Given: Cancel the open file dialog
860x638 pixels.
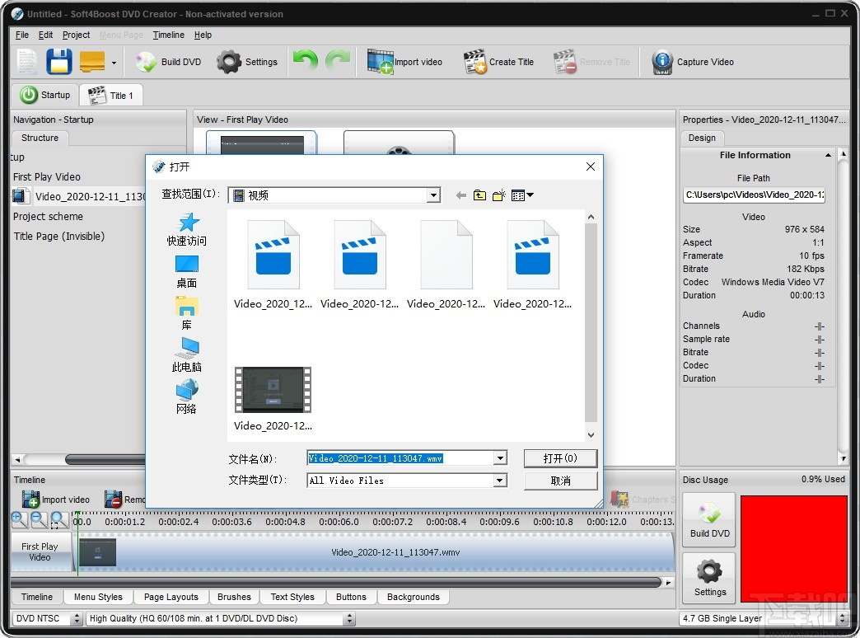Looking at the screenshot, I should (560, 481).
